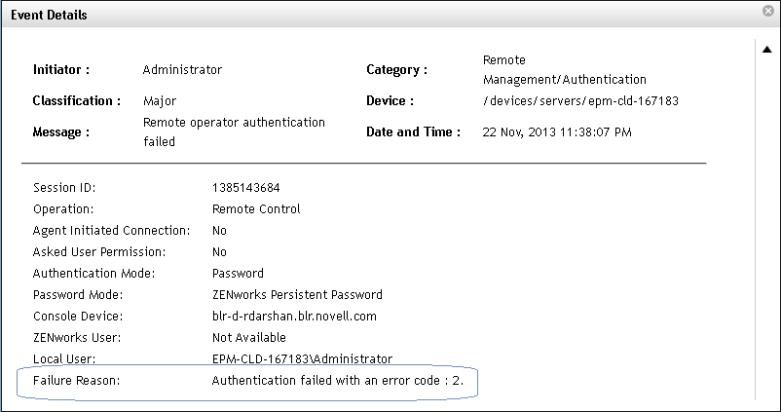The height and width of the screenshot is (412, 781).
Task: Click the ZENworks Persistent Password value
Action: (x=297, y=295)
